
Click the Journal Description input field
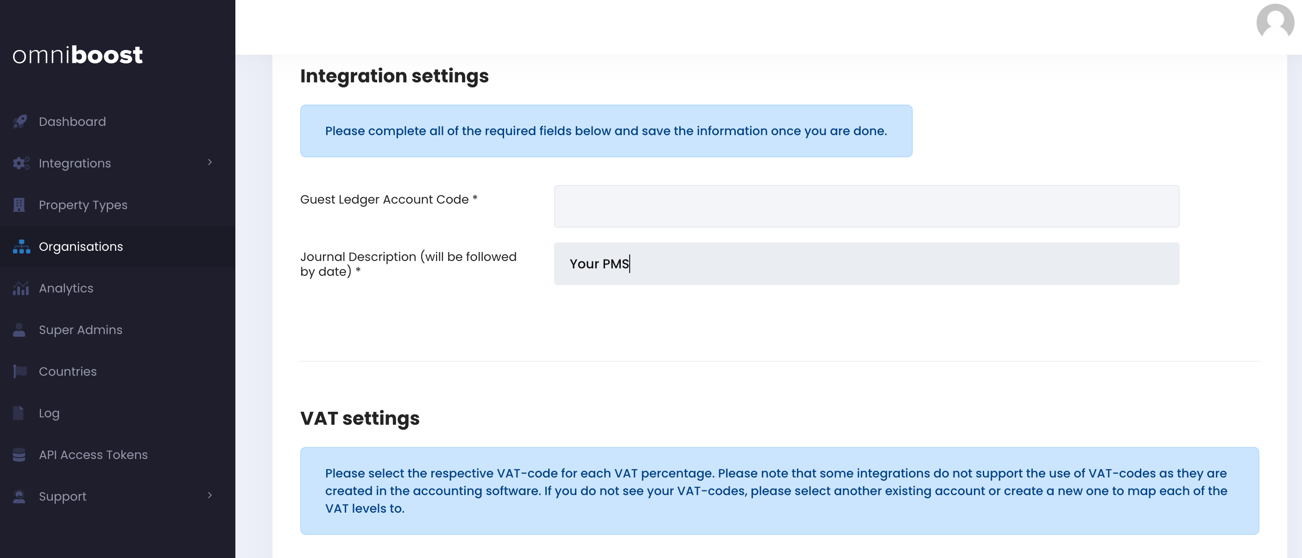[x=866, y=264]
